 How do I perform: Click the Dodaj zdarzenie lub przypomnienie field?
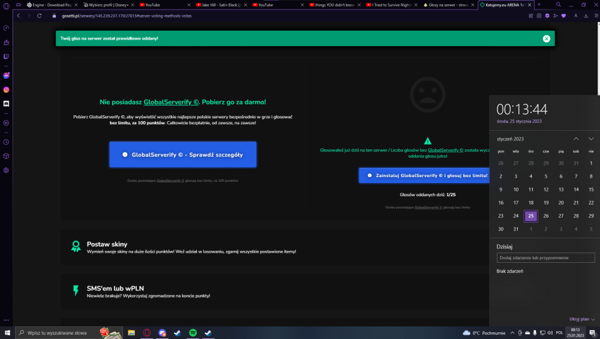(545, 258)
